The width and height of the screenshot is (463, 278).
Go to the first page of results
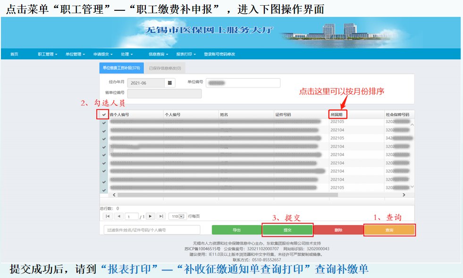[x=108, y=216]
